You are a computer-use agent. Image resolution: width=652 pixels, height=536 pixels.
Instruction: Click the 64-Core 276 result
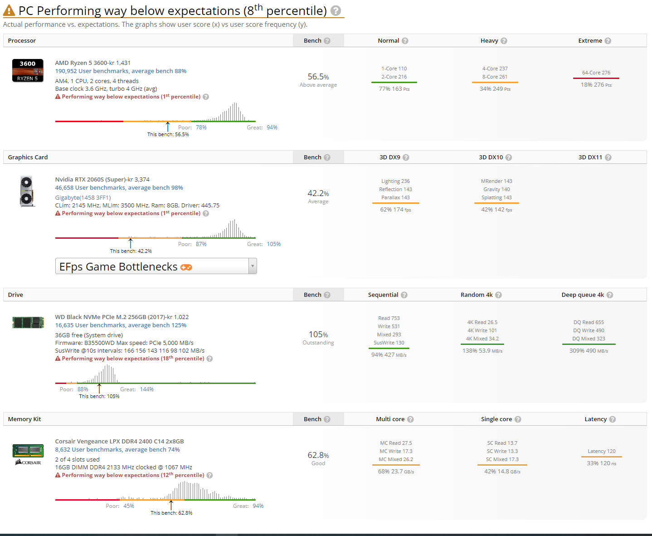coord(596,73)
